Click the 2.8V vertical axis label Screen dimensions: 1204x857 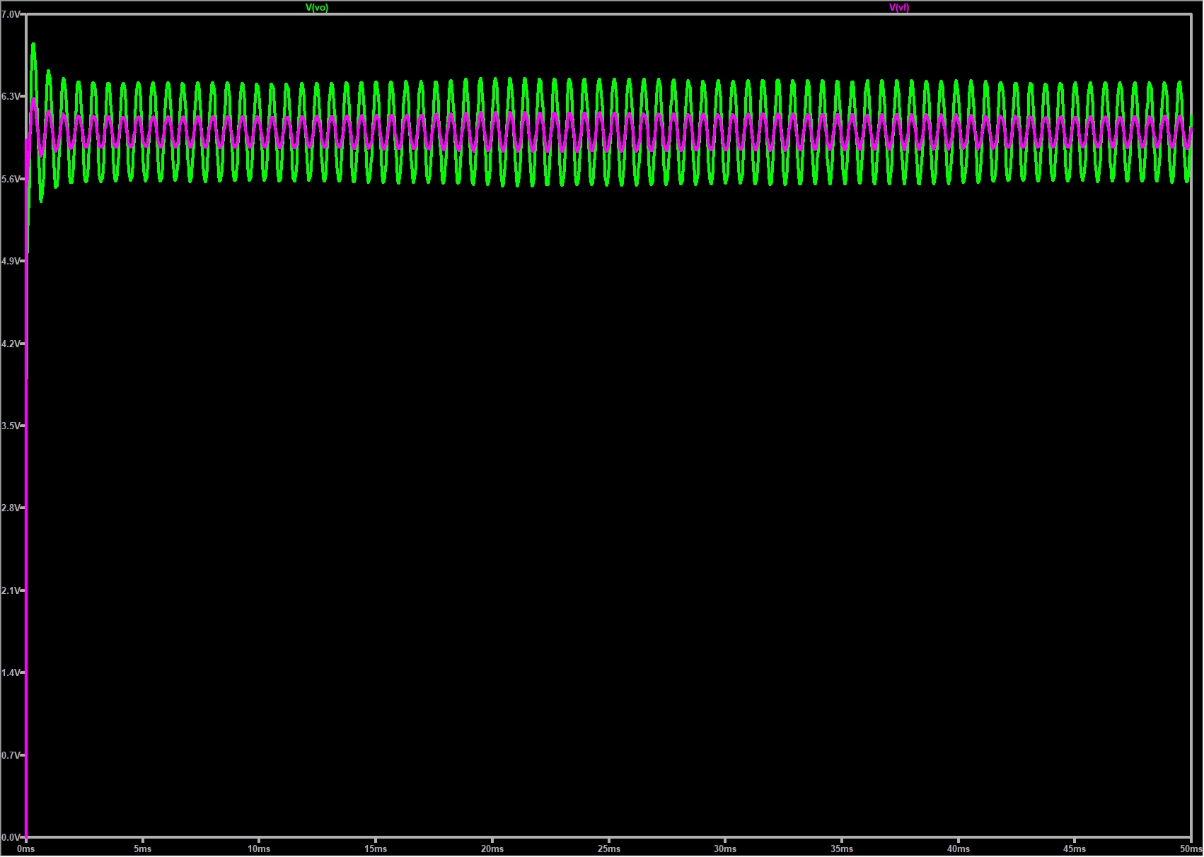[11, 508]
